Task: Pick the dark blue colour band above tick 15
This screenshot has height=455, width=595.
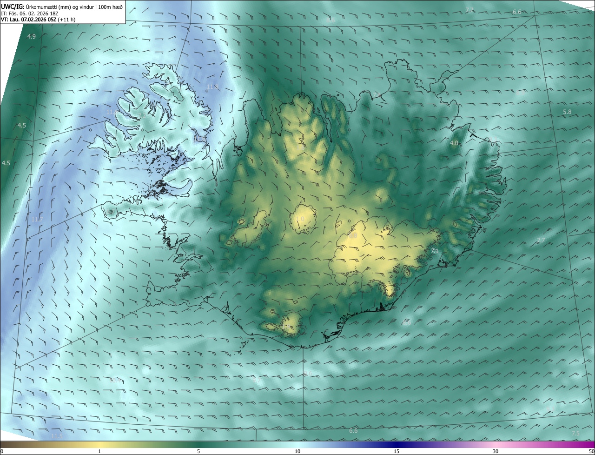Action: (397, 444)
